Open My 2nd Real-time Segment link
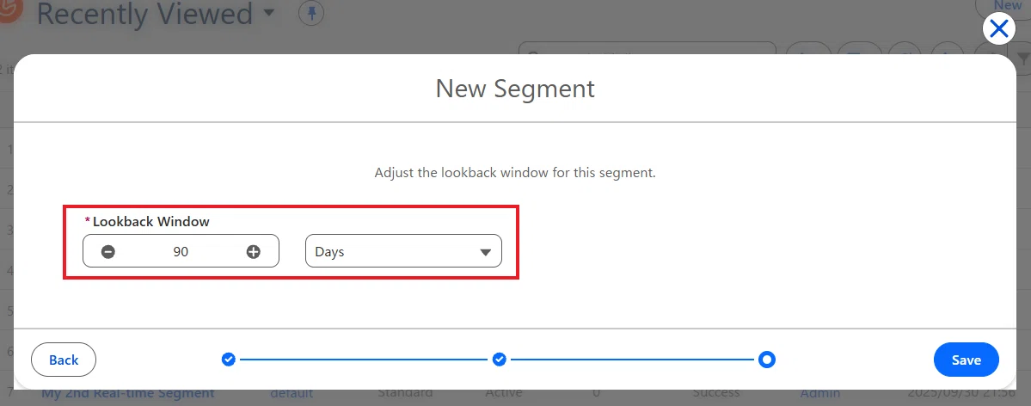Image resolution: width=1031 pixels, height=406 pixels. pyautogui.click(x=128, y=393)
